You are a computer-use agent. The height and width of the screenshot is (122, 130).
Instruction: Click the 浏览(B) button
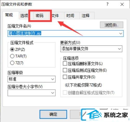tap(112, 25)
